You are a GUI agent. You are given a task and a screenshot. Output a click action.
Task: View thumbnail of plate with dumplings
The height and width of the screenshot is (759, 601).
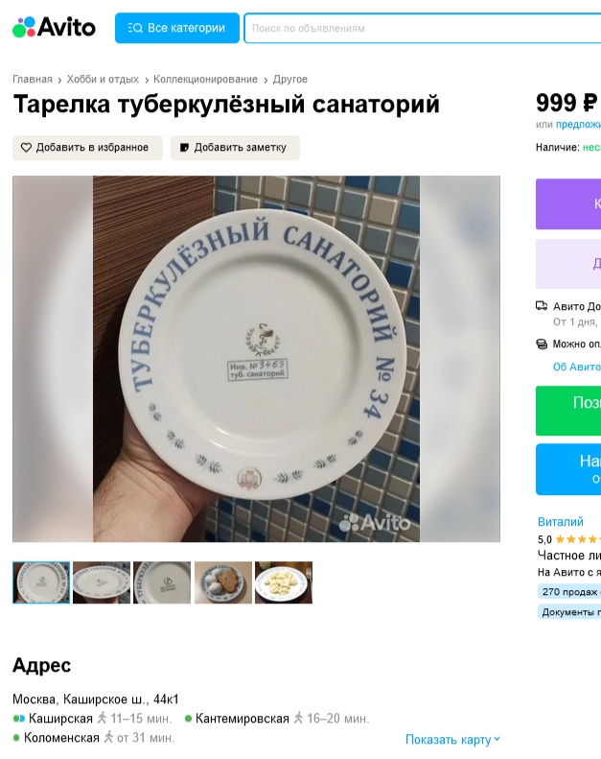click(x=284, y=582)
